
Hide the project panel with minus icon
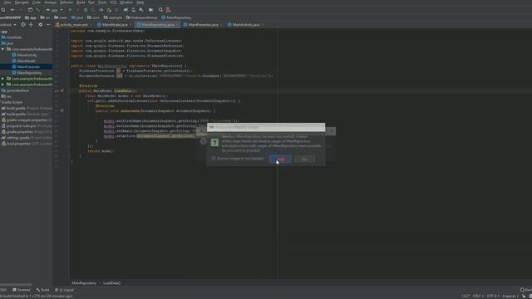(48, 24)
